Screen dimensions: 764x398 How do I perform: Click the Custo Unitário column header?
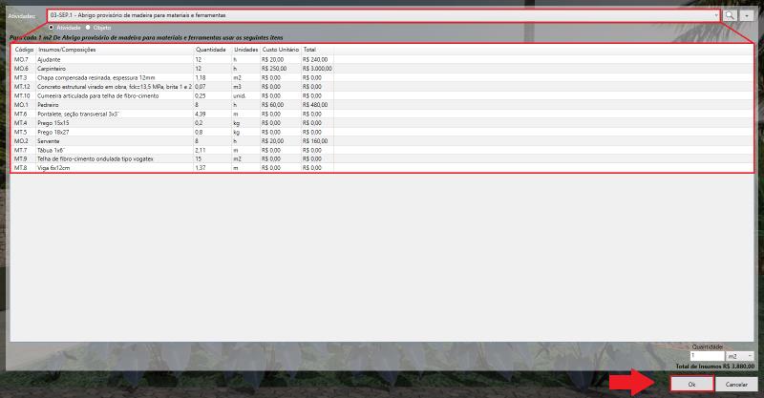coord(280,49)
